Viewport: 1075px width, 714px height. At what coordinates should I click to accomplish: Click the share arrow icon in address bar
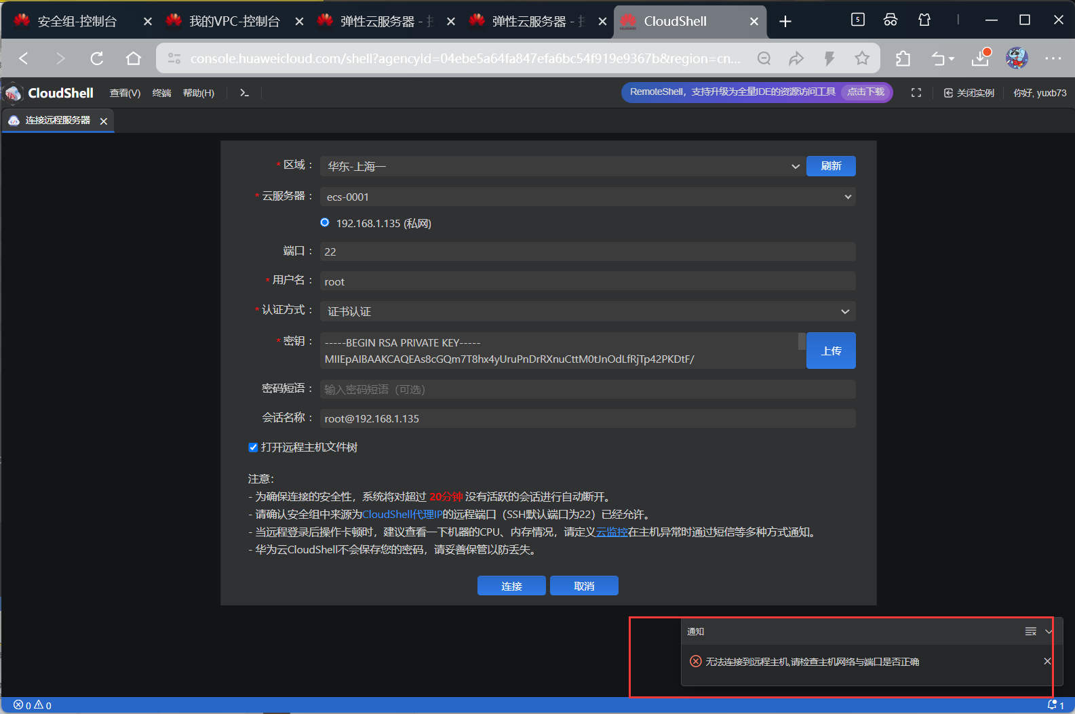coord(796,58)
